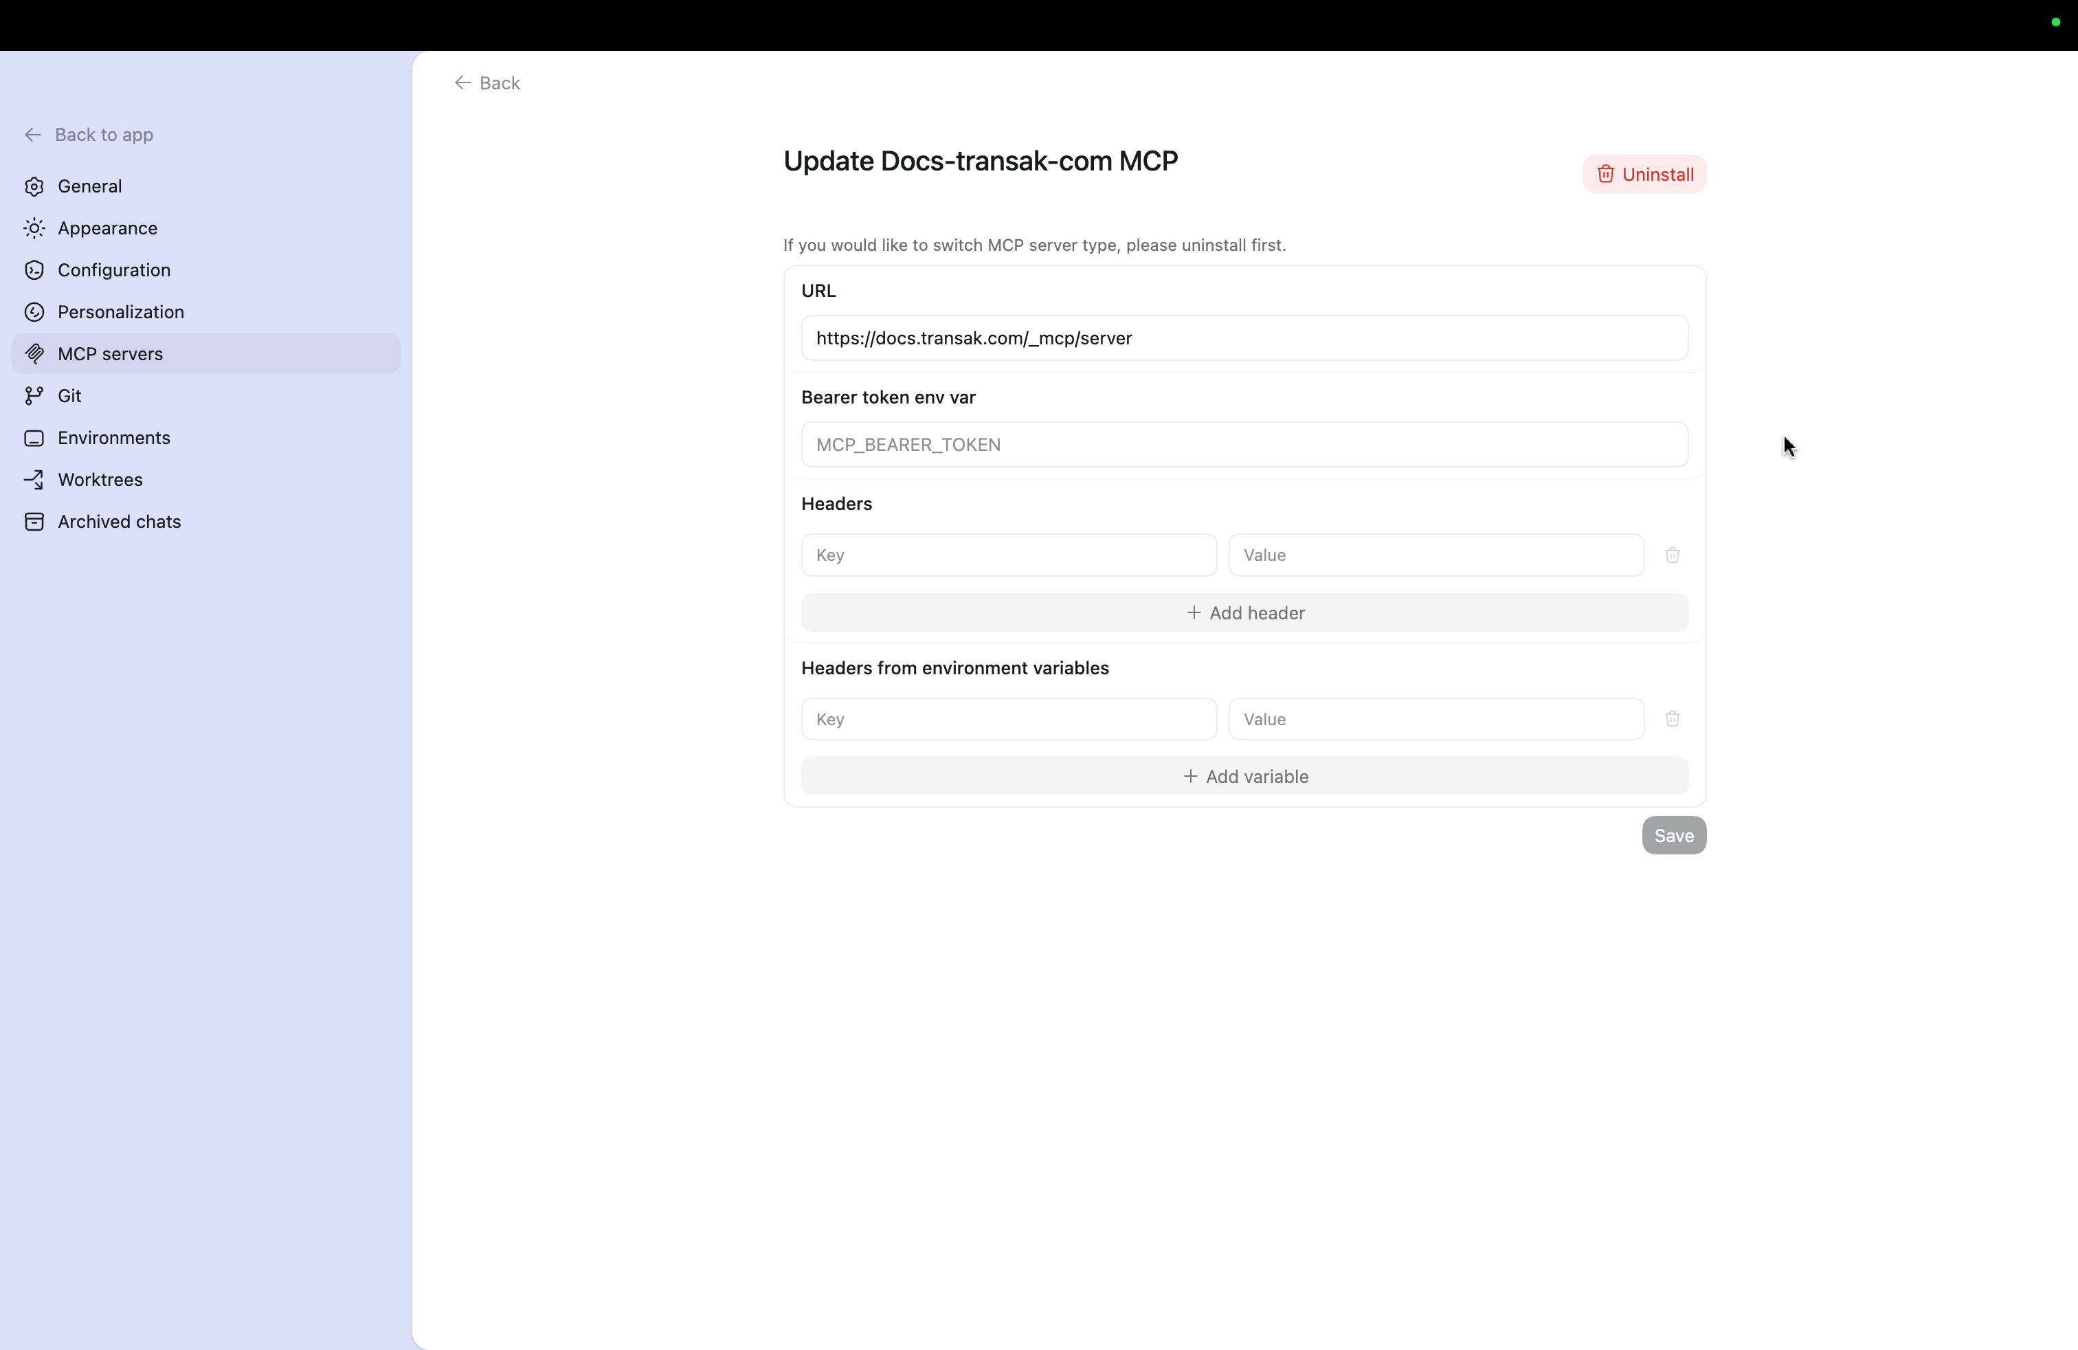Click the Worktrees sidebar icon

pos(34,479)
